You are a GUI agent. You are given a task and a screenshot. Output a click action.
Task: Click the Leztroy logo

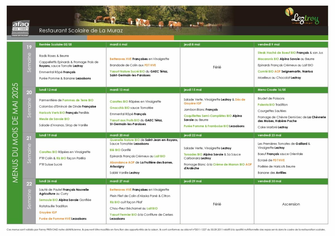[x=302, y=17]
